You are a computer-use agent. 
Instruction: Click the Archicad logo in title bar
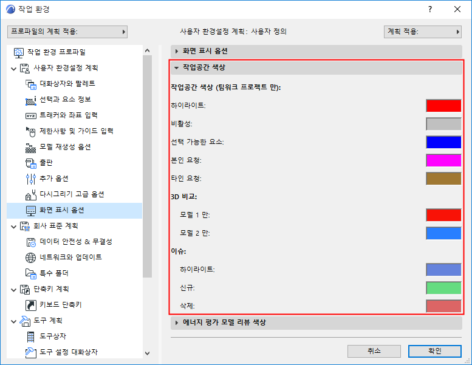[x=10, y=9]
